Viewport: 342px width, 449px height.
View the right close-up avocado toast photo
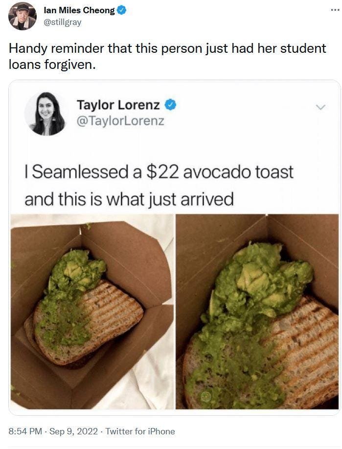pos(257,312)
